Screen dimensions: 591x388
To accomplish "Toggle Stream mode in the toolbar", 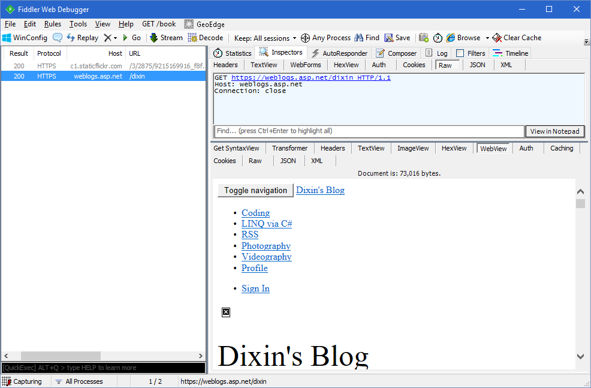I will [166, 38].
